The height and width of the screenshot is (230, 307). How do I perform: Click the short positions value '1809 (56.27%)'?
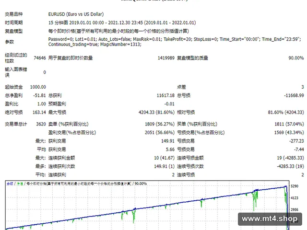[160, 124]
